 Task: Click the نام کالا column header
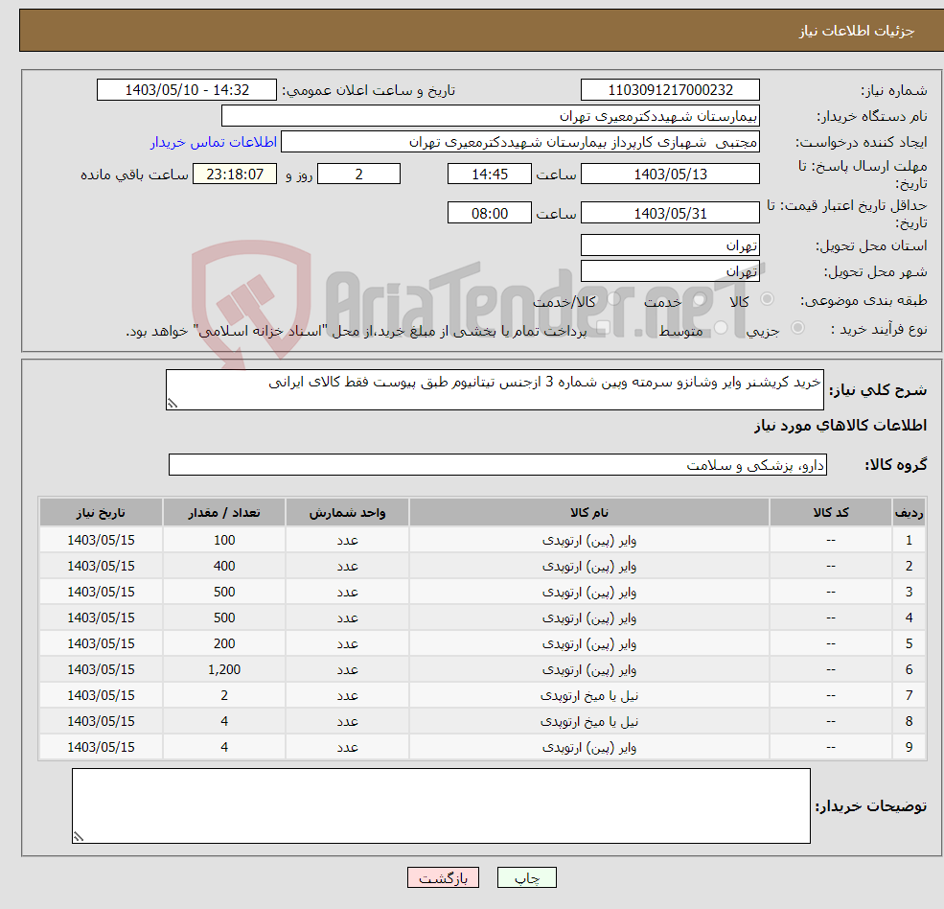[x=588, y=513]
